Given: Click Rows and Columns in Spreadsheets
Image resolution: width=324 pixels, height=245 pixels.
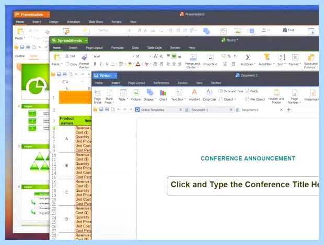Looking at the screenshot, I should tap(311, 61).
